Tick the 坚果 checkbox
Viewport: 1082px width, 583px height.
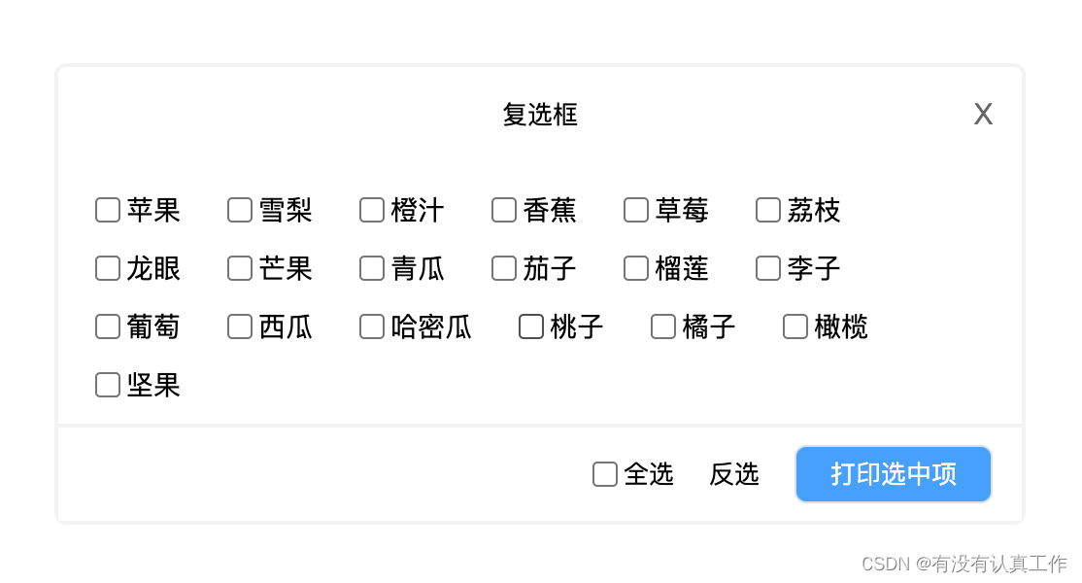click(x=107, y=385)
